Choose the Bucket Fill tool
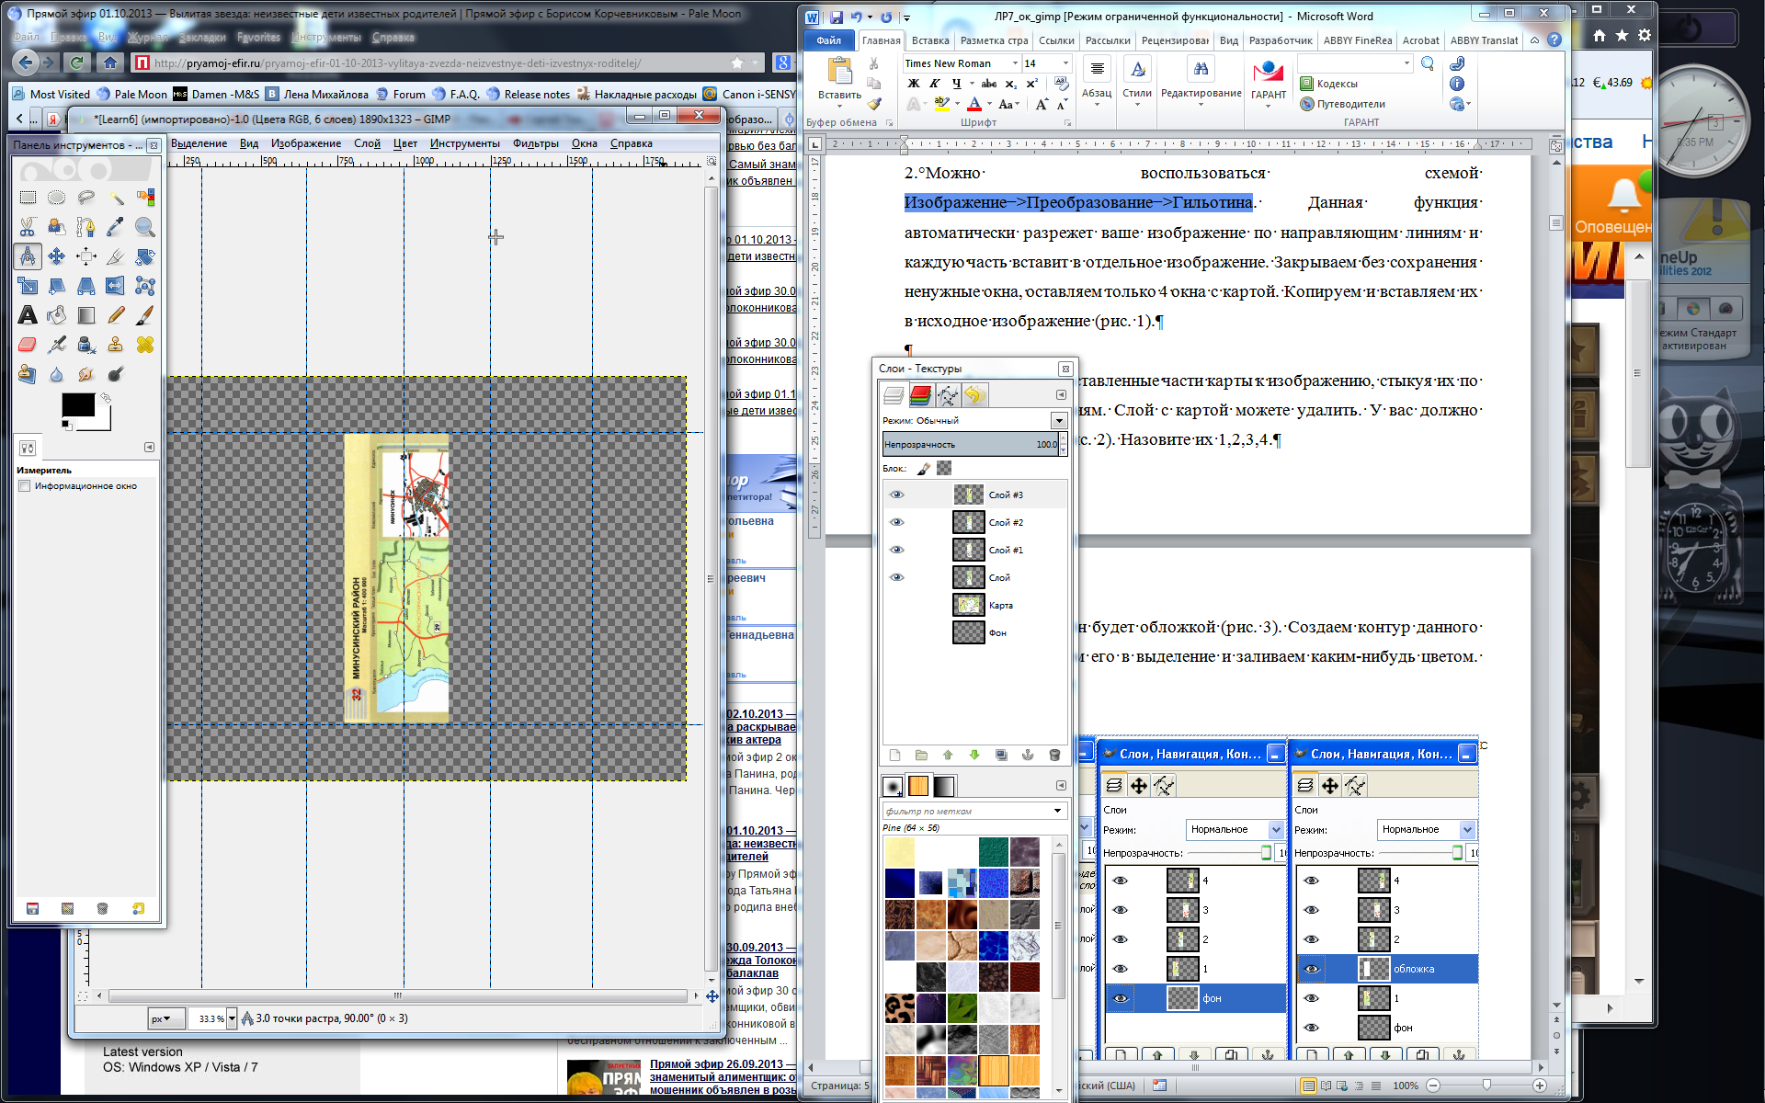 click(x=57, y=315)
